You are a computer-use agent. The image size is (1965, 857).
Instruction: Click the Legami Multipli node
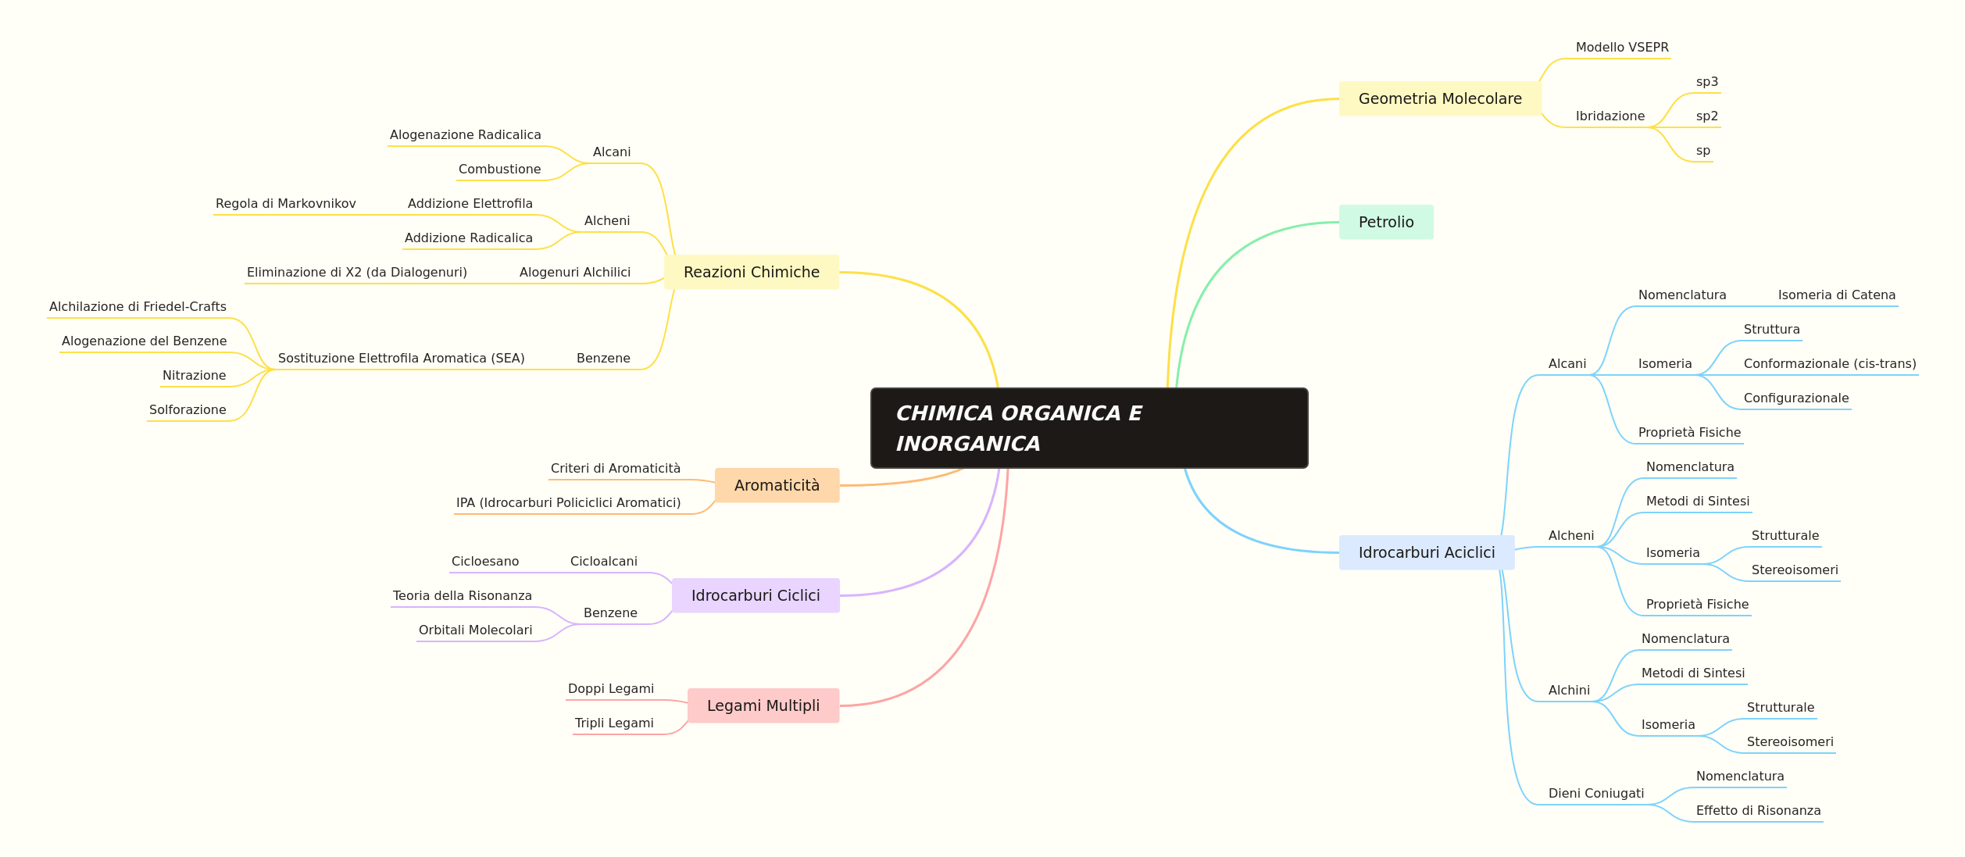763,705
